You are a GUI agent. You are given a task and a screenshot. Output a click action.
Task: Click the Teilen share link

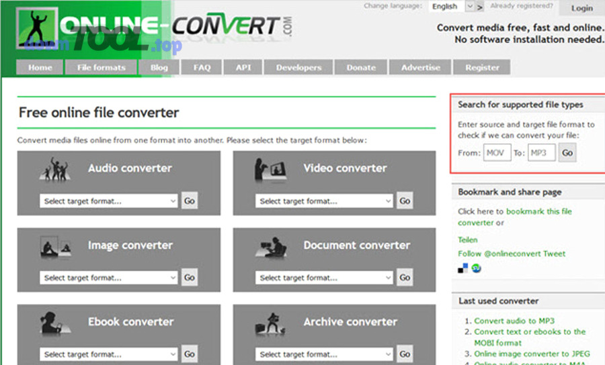[468, 240]
